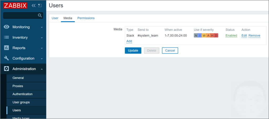This screenshot has height=119, width=269.
Task: Switch to the Permissions tab
Action: (x=86, y=18)
